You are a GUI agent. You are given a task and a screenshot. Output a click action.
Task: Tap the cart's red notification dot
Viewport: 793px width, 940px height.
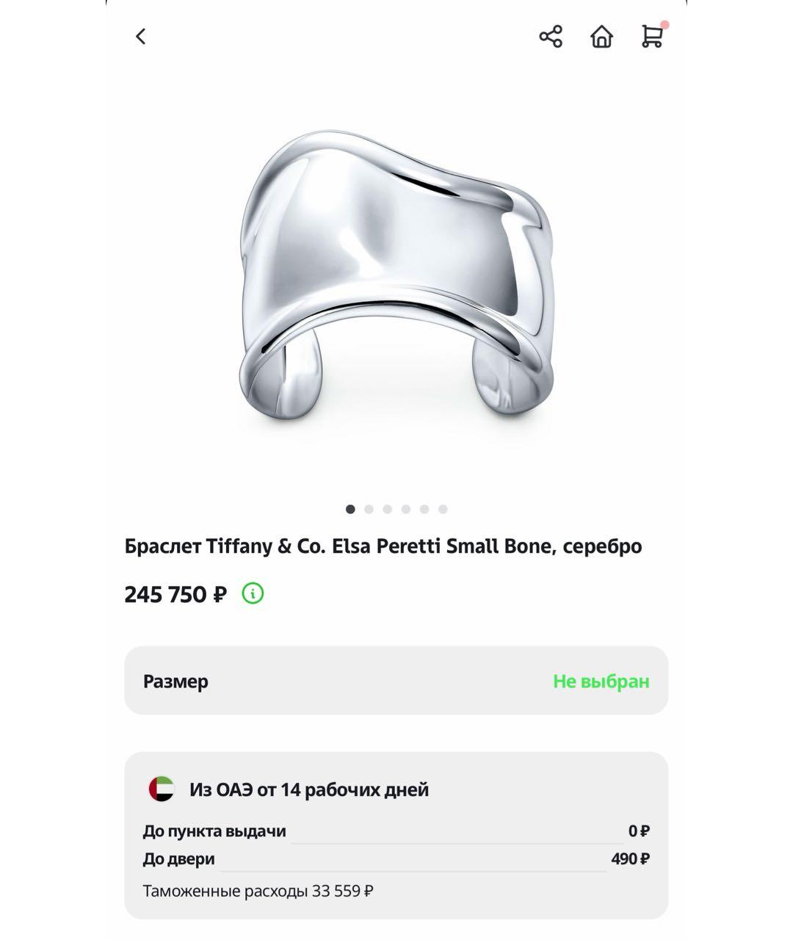(665, 25)
